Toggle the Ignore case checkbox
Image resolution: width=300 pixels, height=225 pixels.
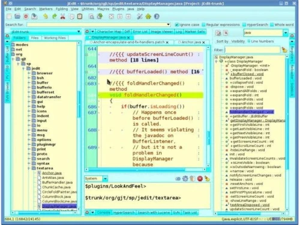(176, 25)
